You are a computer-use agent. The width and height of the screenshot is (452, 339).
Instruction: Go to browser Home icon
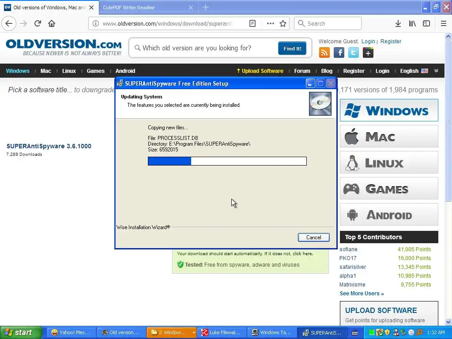click(x=52, y=23)
